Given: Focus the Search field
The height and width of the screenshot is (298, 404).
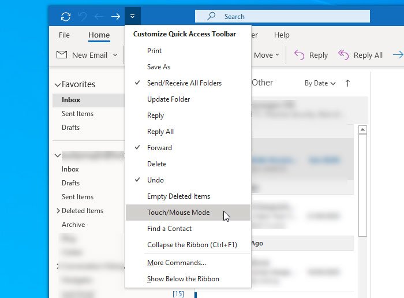Looking at the screenshot, I should coord(282,16).
